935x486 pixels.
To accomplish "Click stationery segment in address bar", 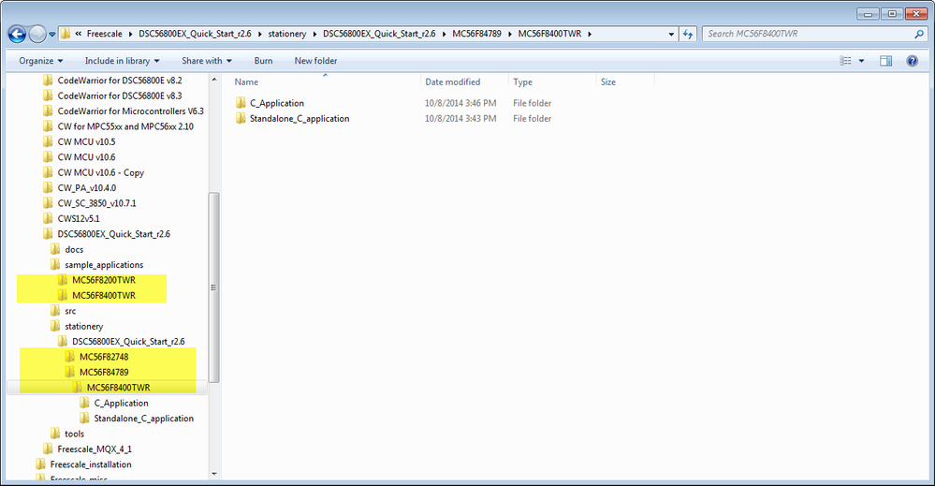I will tap(286, 34).
